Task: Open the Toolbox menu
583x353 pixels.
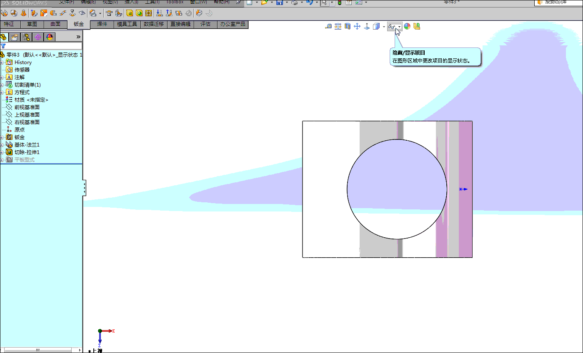Action: coord(175,2)
